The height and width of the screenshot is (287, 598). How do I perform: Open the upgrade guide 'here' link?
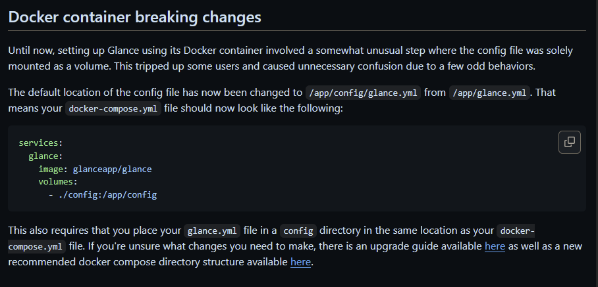(495, 246)
